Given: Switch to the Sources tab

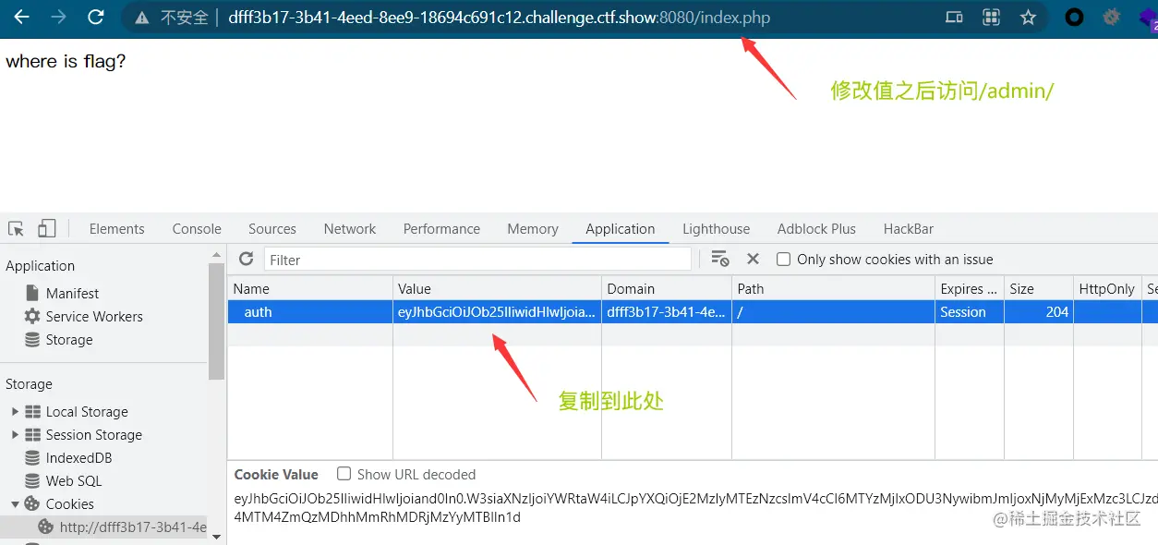Looking at the screenshot, I should click(x=272, y=229).
